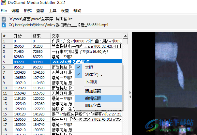Select row 3 text starting with 一行朱

point(86,52)
